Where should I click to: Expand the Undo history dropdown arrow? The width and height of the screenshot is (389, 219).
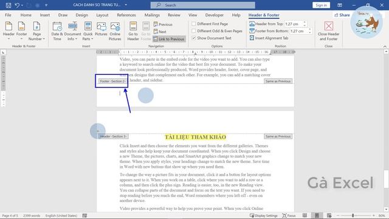22,5
